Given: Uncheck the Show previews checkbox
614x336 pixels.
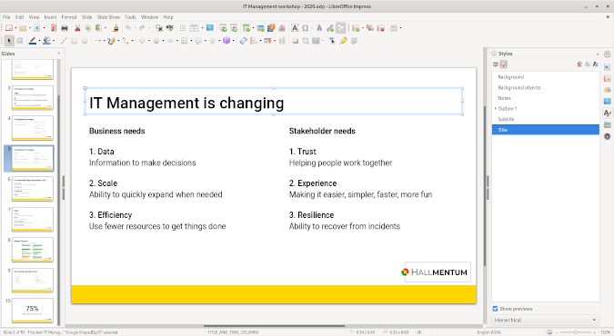Looking at the screenshot, I should click(495, 309).
